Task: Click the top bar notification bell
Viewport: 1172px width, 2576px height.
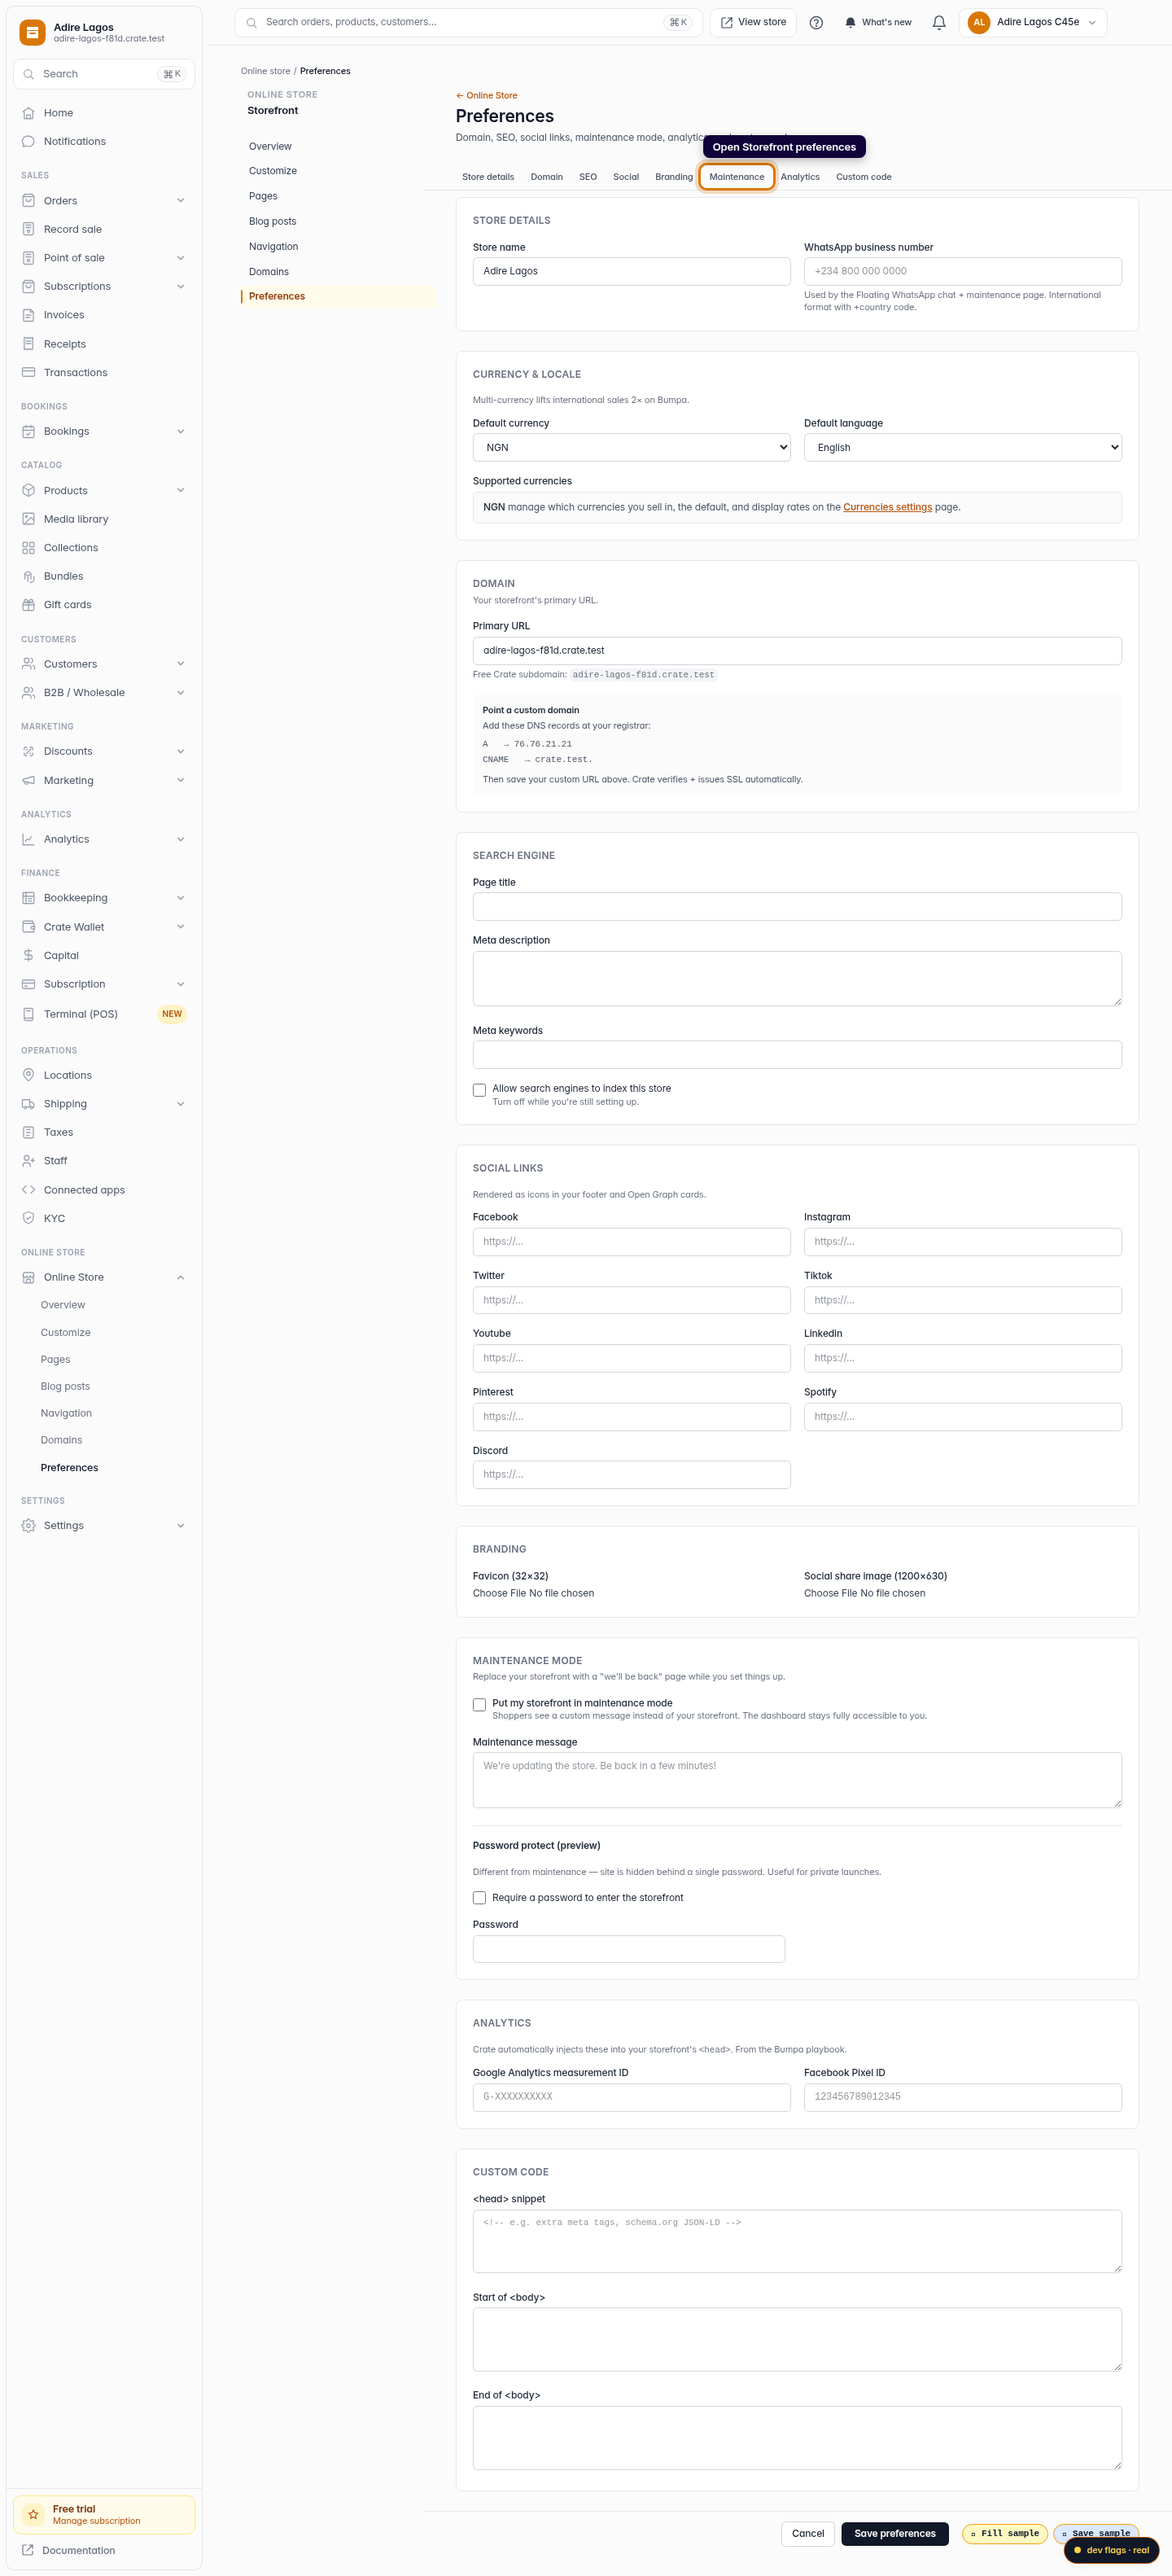Action: (x=939, y=23)
